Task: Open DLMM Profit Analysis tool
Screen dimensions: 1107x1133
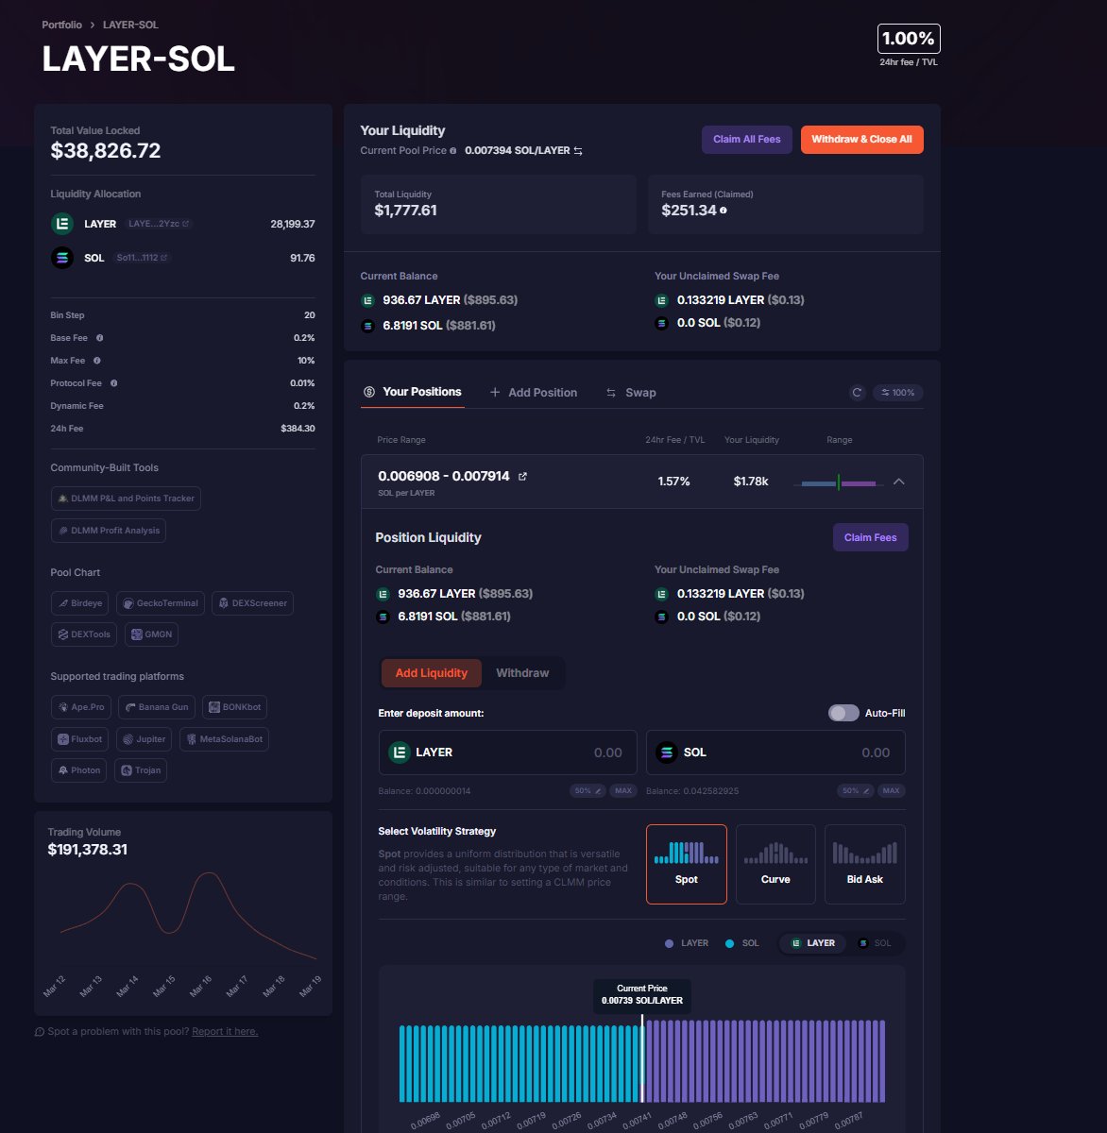Action: pyautogui.click(x=109, y=531)
